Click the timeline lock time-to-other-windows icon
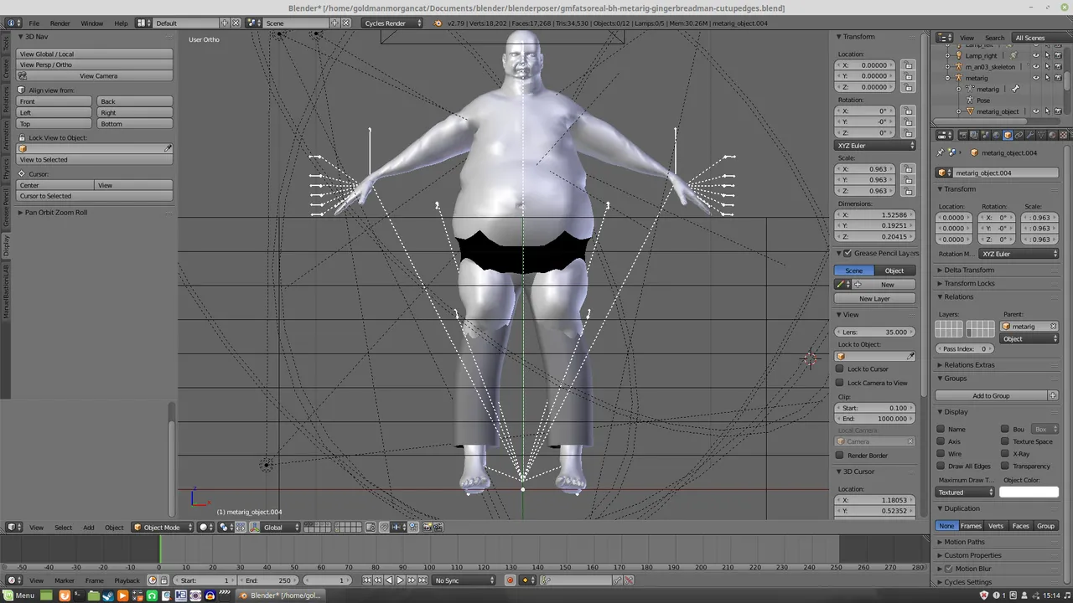The height and width of the screenshot is (603, 1073). (x=163, y=580)
